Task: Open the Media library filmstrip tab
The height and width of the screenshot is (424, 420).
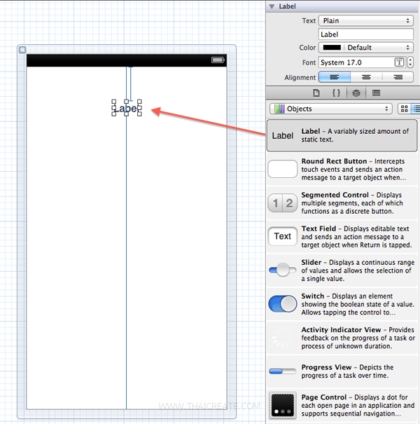Action: click(376, 93)
